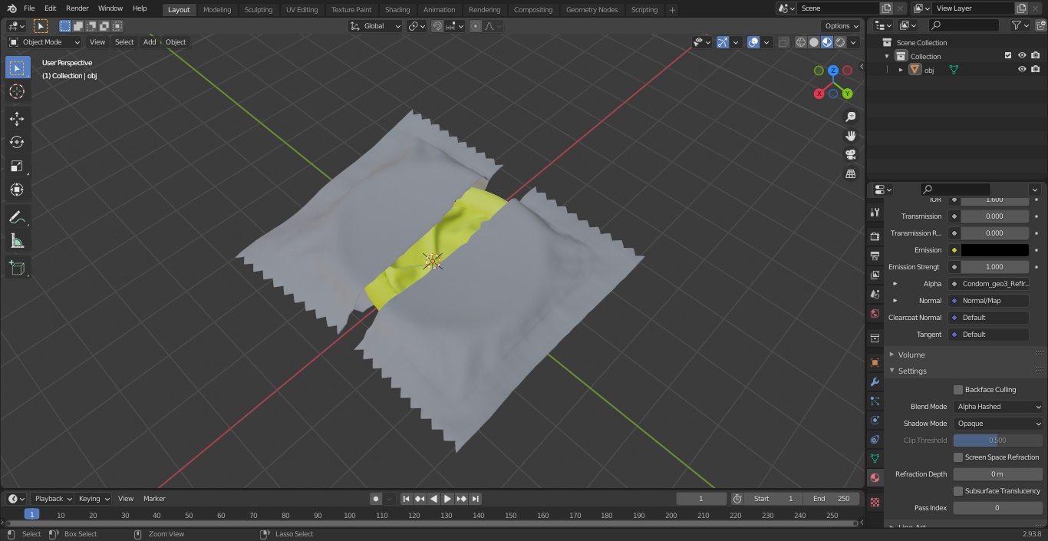Open the File menu
Screen dimensions: 1048x541
[x=29, y=8]
